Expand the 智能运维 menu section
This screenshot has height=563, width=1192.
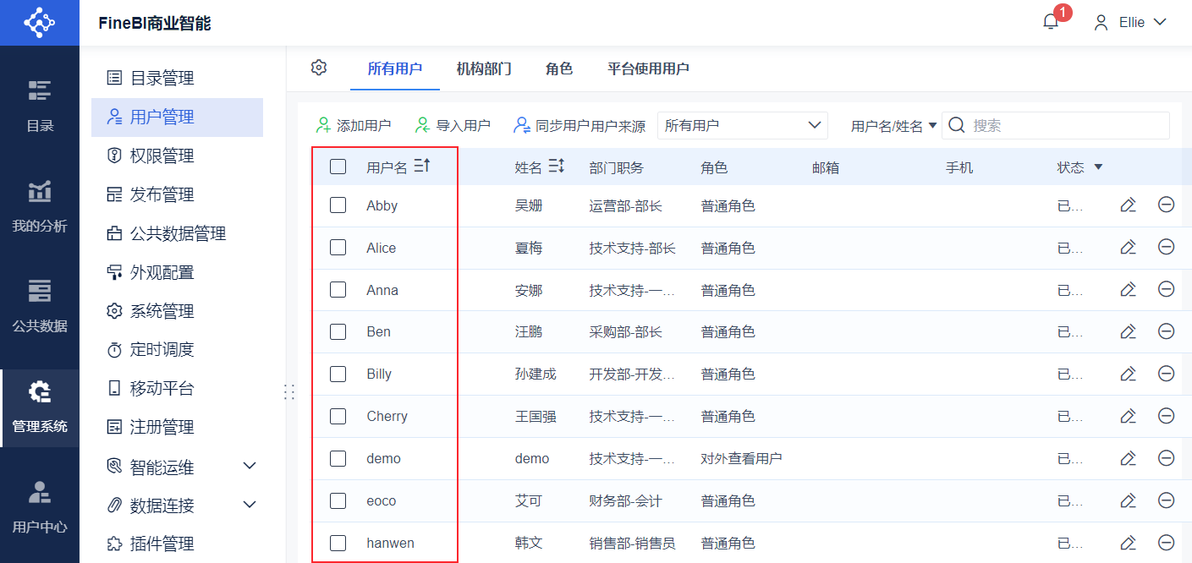[x=250, y=466]
